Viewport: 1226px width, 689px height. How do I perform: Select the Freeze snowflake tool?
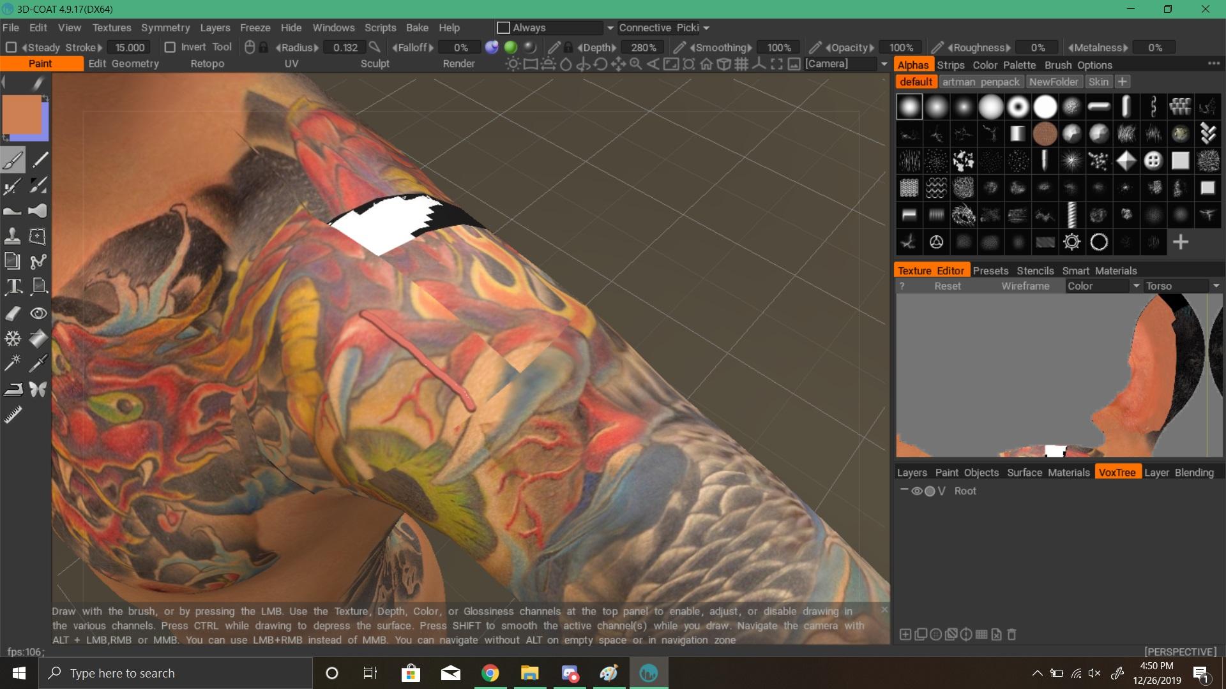[13, 338]
